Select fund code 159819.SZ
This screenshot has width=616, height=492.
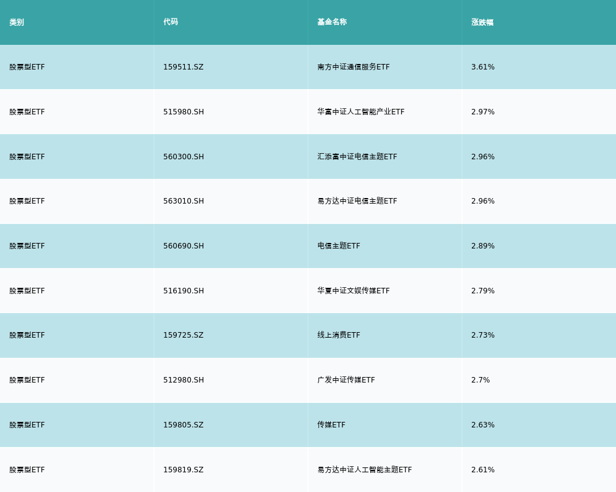[x=184, y=470]
